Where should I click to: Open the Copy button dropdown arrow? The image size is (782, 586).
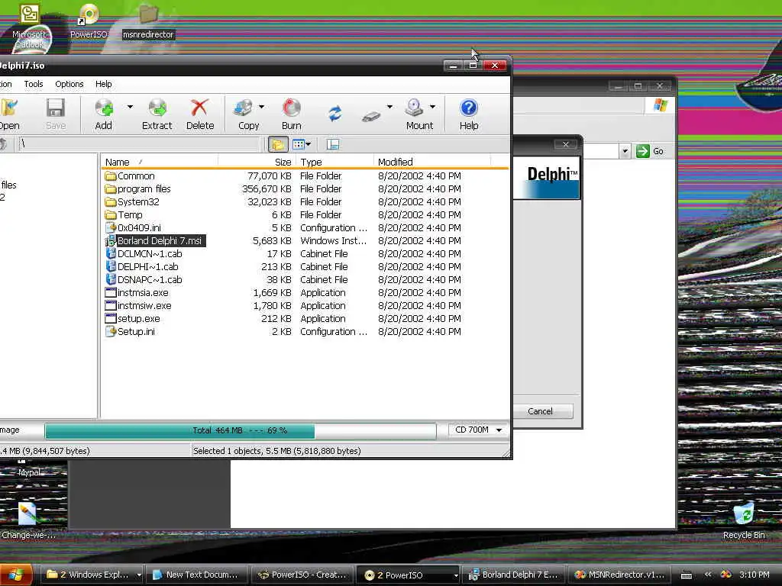(x=261, y=107)
